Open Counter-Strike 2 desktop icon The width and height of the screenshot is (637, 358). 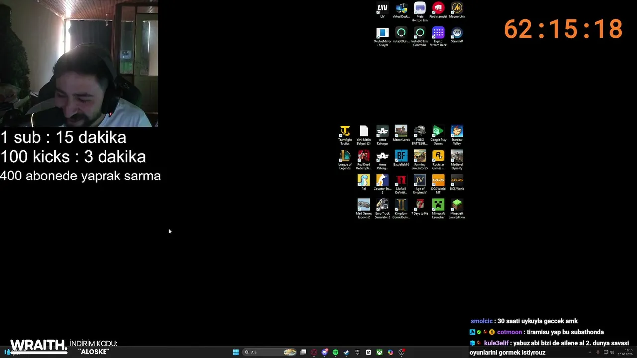[x=382, y=184]
